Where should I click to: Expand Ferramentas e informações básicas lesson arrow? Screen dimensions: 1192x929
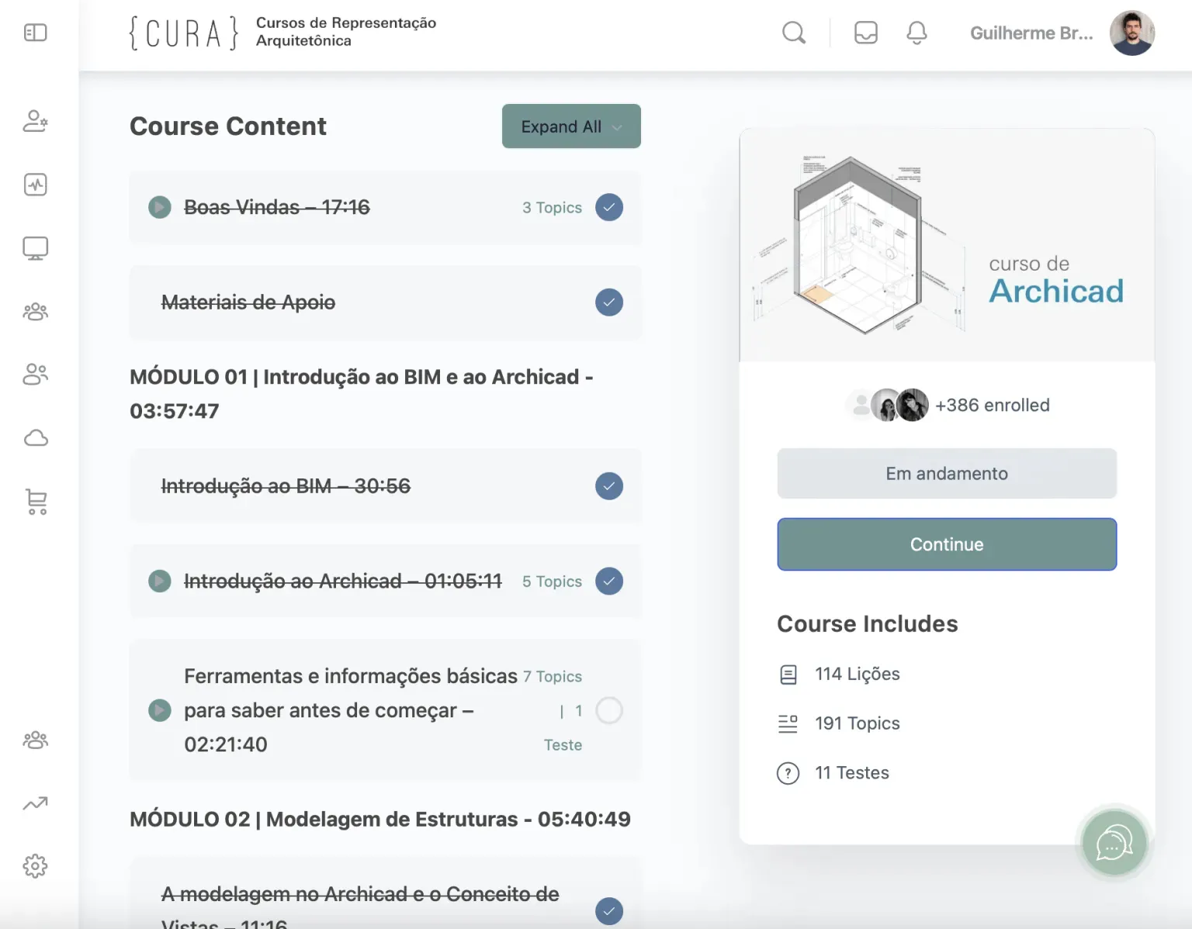click(x=160, y=710)
